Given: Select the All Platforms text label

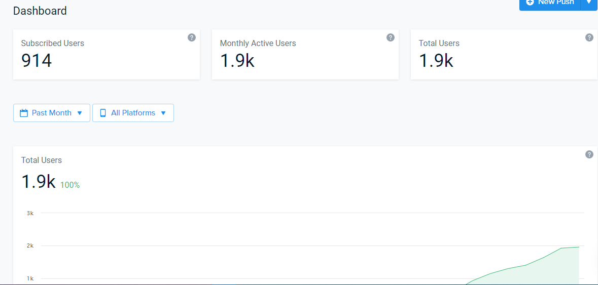Looking at the screenshot, I should point(133,113).
